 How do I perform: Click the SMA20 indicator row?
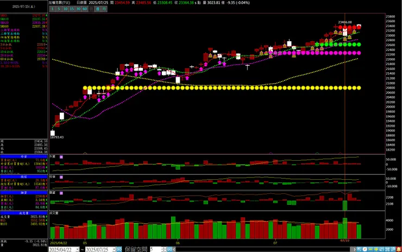(x=24, y=23)
